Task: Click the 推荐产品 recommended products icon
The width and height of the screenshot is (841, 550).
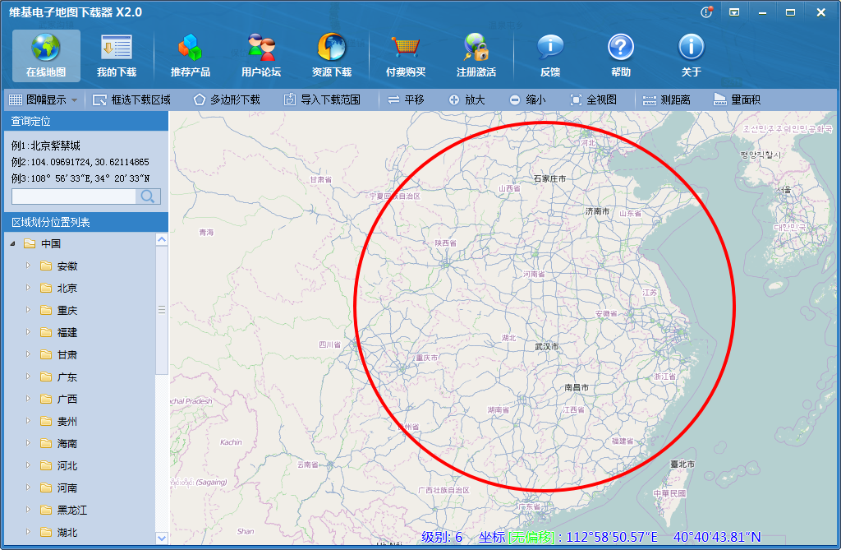Action: click(x=191, y=52)
